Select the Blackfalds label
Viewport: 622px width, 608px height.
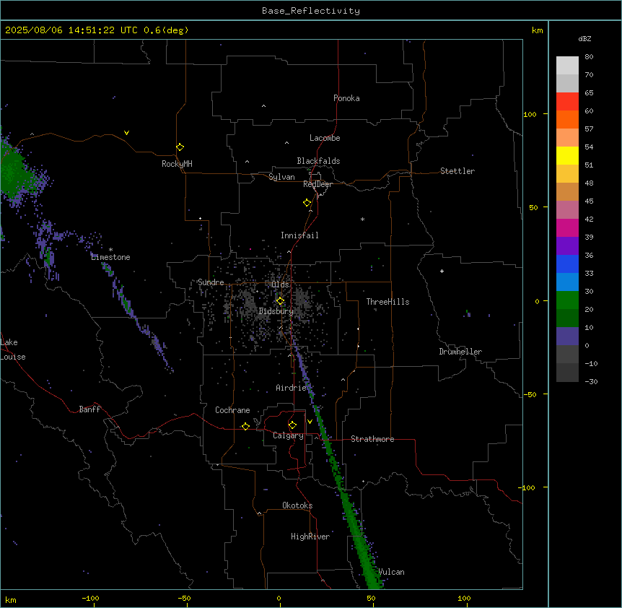click(x=318, y=161)
